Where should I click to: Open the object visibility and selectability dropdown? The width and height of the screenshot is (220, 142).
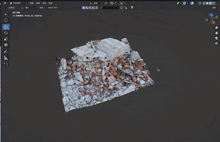pyautogui.click(x=179, y=3)
